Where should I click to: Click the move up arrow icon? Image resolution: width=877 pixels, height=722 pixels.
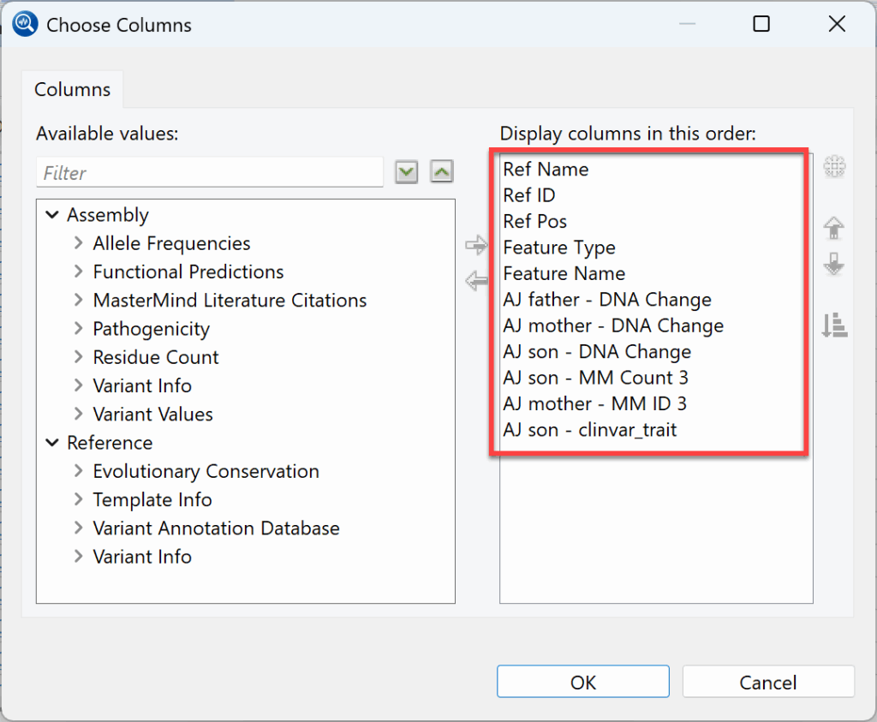click(834, 228)
